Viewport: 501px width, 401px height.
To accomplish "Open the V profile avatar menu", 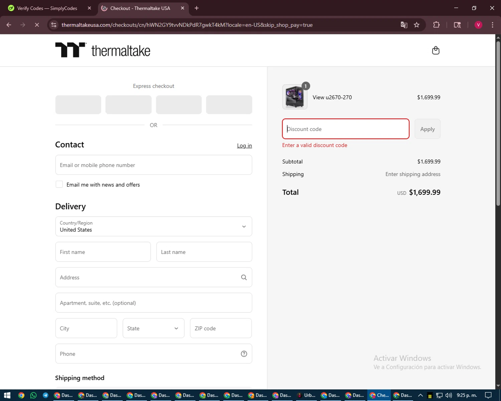I will 478,25.
